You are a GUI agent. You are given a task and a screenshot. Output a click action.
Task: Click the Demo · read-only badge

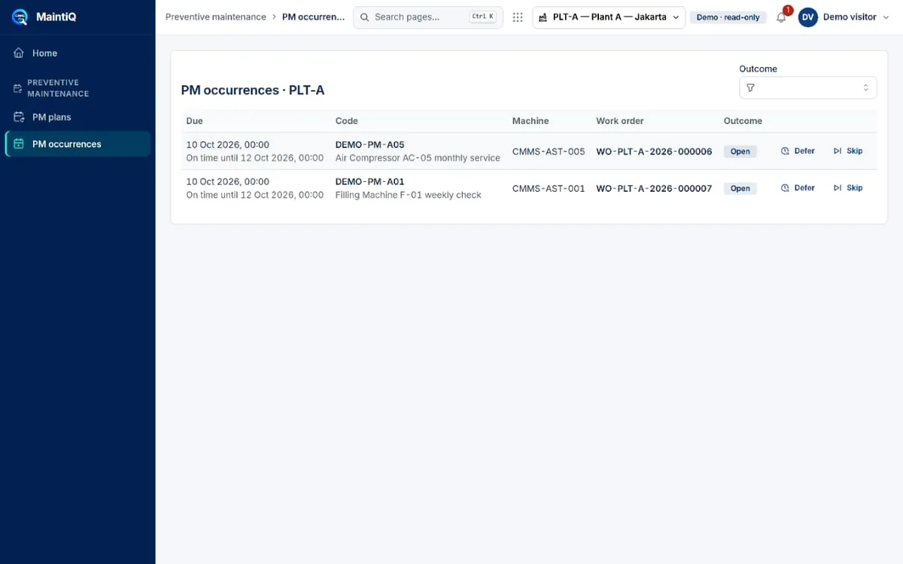728,17
